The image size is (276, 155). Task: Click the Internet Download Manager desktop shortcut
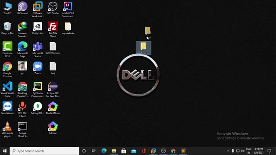[x=22, y=30]
